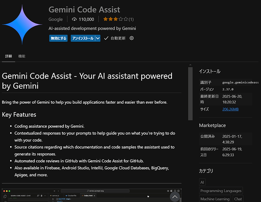This screenshot has width=261, height=202.
Task: Click the アンインストール uninstall button
Action: pyautogui.click(x=83, y=38)
